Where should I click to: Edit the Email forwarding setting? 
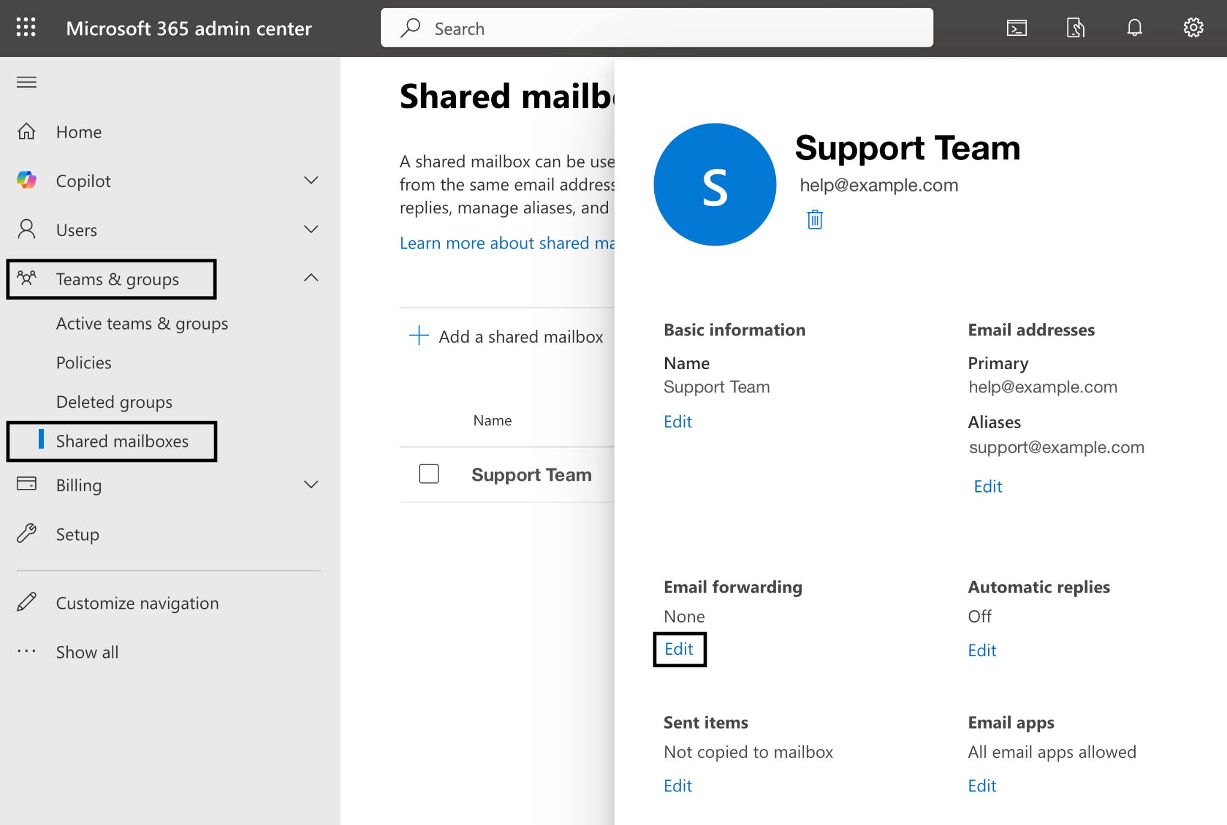679,649
